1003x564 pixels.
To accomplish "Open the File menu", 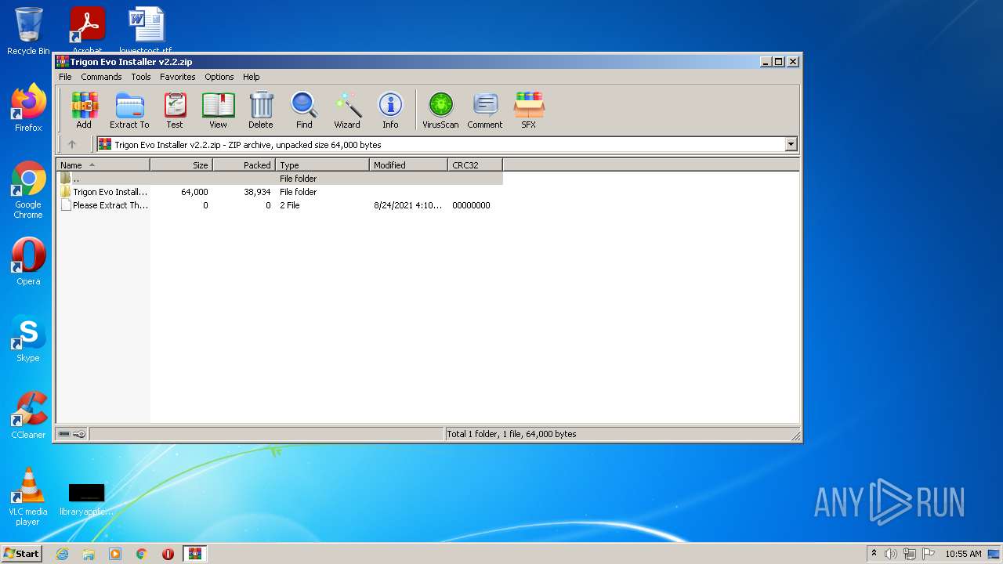I will (x=65, y=77).
